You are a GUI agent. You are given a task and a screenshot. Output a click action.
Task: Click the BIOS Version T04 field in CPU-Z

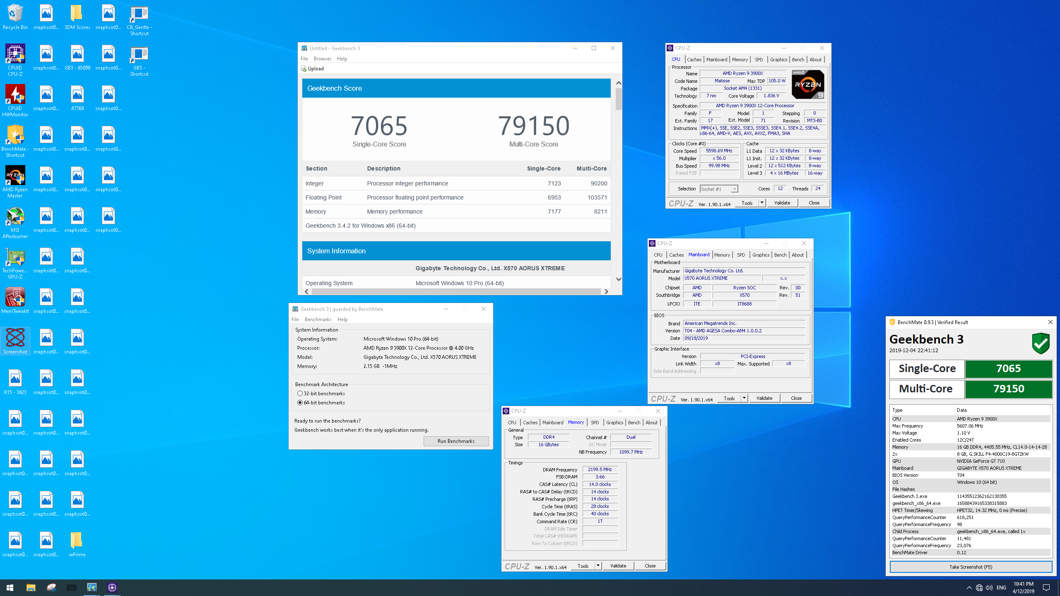[x=744, y=331]
